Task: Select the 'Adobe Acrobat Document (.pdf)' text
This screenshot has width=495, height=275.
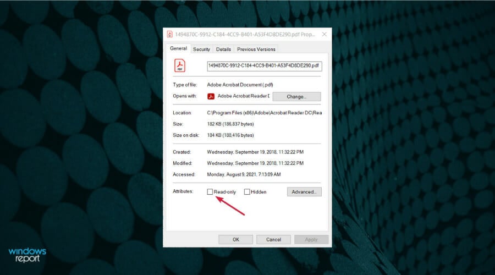Action: (240, 85)
